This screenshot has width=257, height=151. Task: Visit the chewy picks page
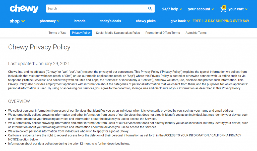[146, 21]
